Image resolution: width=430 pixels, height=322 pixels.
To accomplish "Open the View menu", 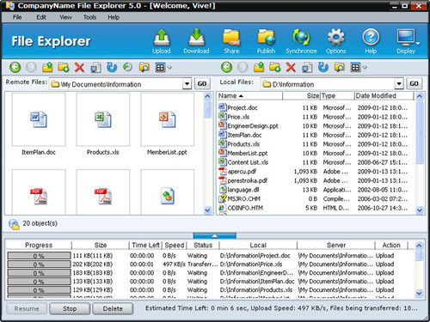I will pos(65,17).
